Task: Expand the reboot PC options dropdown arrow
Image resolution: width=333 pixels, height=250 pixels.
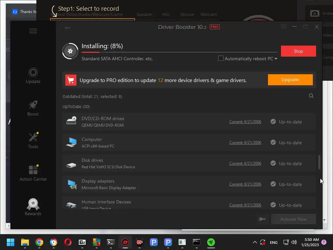Action: (276, 59)
